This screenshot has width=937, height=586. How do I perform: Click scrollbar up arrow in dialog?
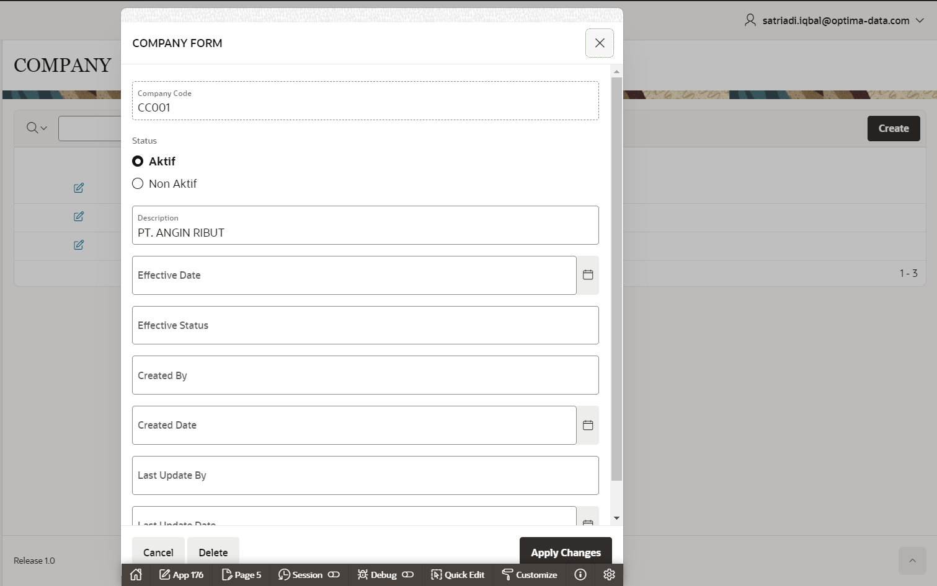pyautogui.click(x=616, y=72)
